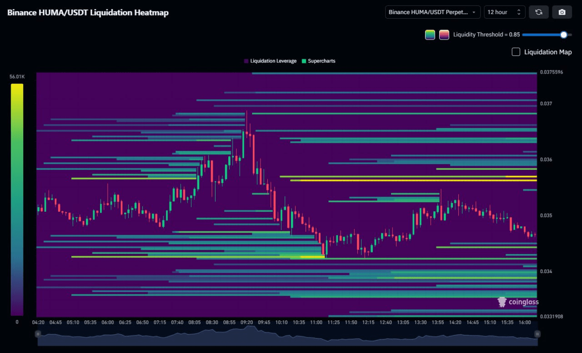Select the pink-red color theme swatch
Screen dimensions: 582x353
point(444,35)
